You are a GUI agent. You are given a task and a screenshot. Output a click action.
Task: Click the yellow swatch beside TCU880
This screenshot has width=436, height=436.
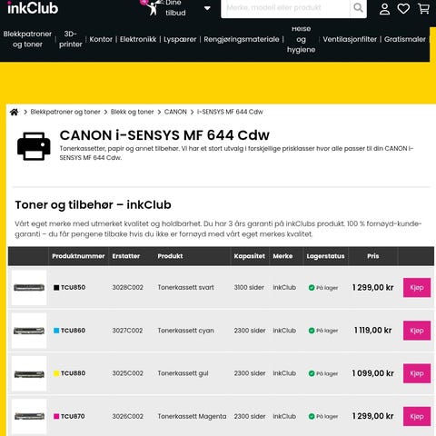[56, 373]
